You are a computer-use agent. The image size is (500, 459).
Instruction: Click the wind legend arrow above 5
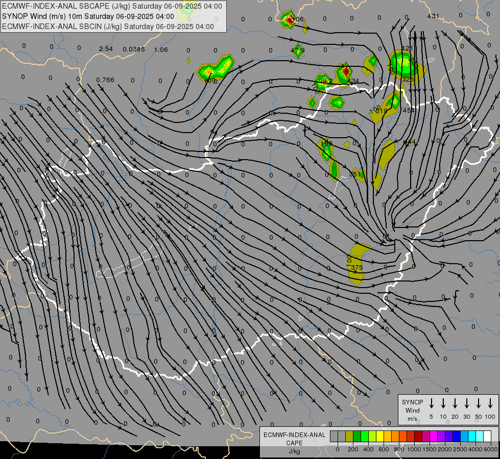431,403
